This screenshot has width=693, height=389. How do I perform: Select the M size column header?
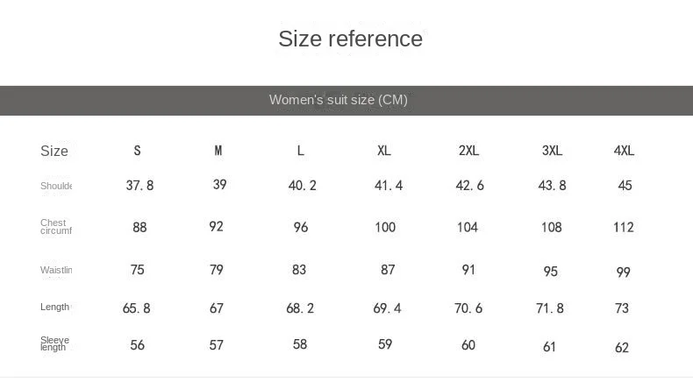[x=218, y=151]
